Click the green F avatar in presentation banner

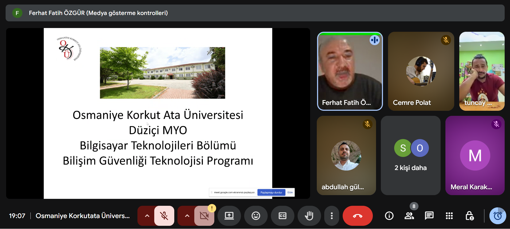click(x=17, y=13)
